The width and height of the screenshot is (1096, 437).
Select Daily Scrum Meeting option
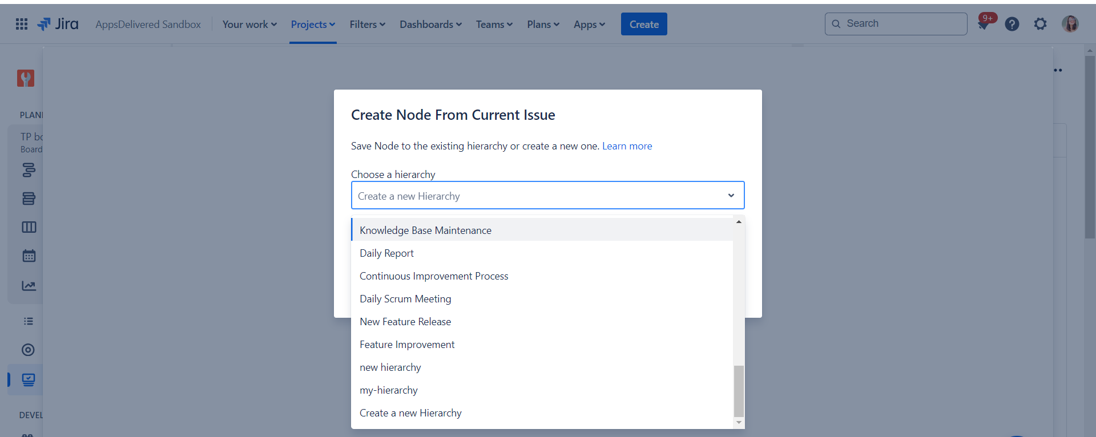click(405, 299)
